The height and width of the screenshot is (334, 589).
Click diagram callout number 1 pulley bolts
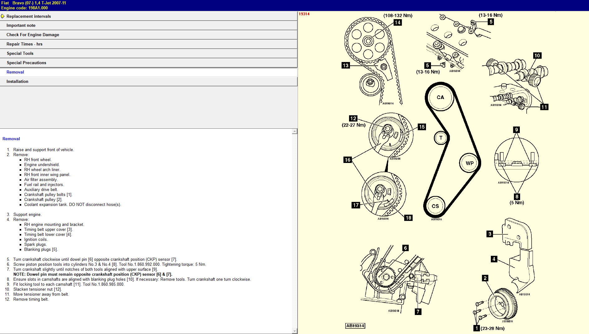(x=476, y=328)
